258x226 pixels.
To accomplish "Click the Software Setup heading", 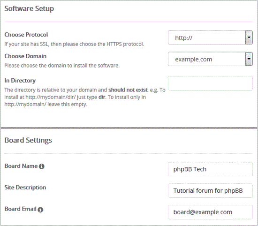I will tap(29, 9).
